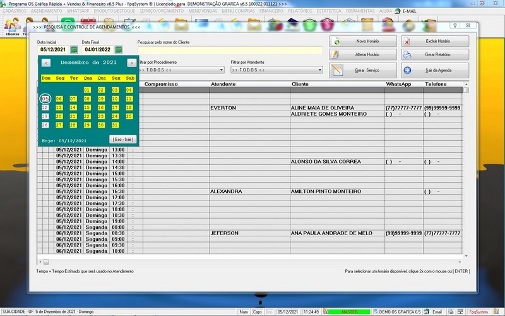Open the CADASTROS menu
Image resolution: width=505 pixels, height=316 pixels.
pyautogui.click(x=15, y=11)
